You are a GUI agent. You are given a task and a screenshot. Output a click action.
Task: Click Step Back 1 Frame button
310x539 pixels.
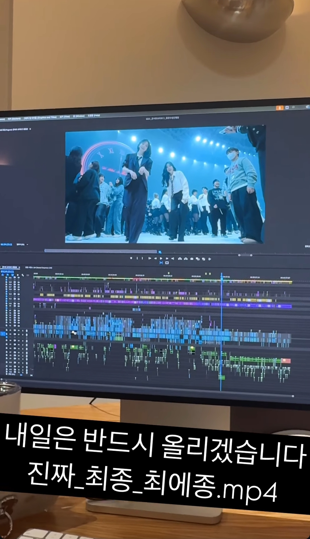tap(155, 258)
